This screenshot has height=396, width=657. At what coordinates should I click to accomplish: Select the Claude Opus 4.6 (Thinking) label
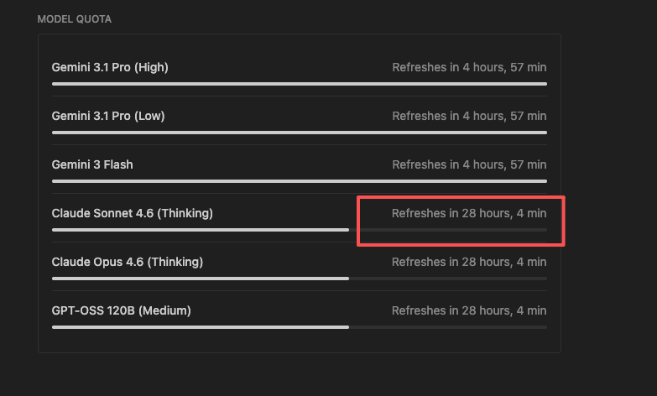127,262
